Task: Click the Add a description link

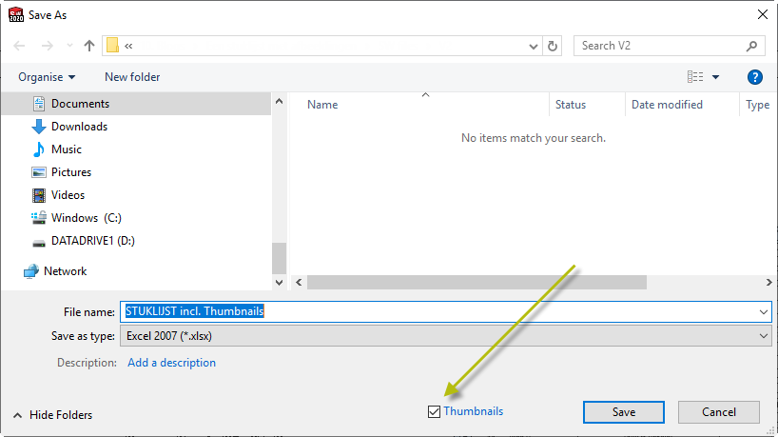Action: 171,363
